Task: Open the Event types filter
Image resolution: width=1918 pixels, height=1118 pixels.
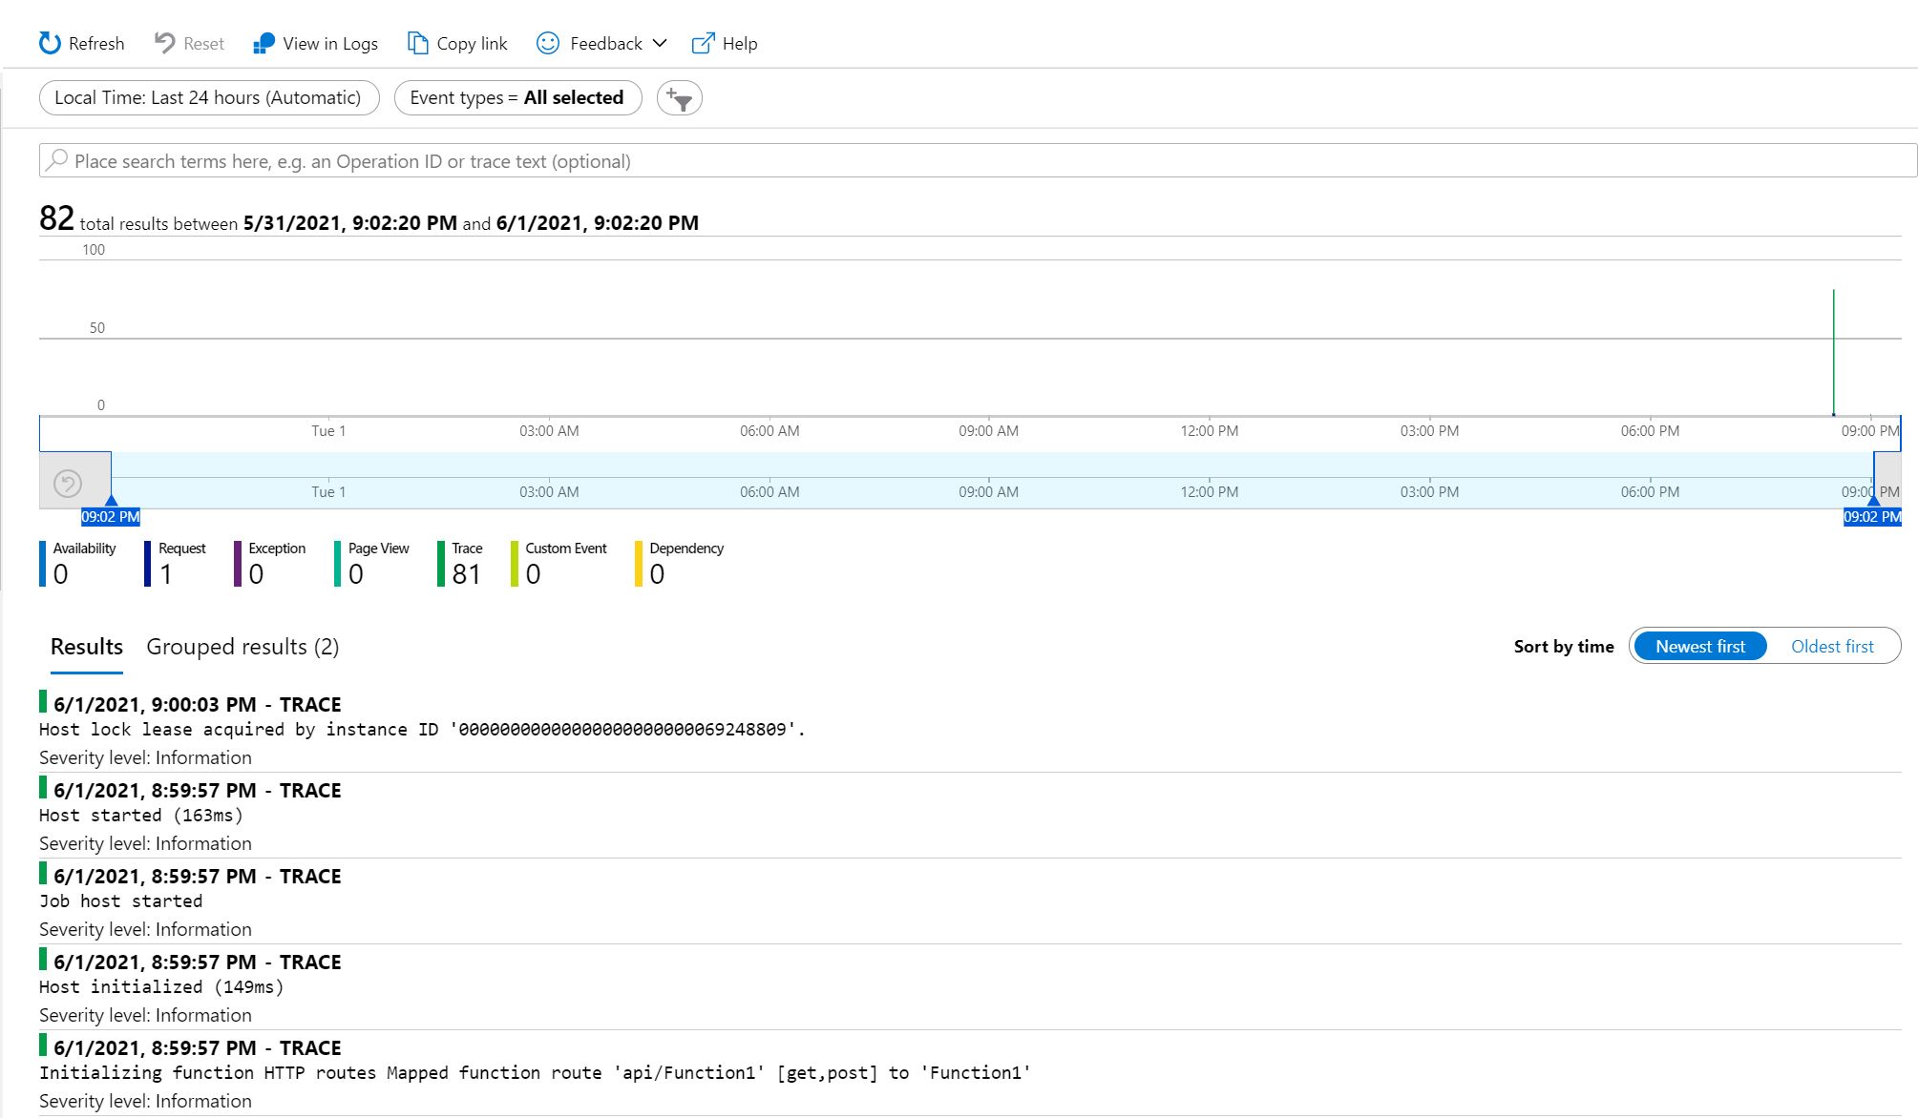Action: [516, 97]
